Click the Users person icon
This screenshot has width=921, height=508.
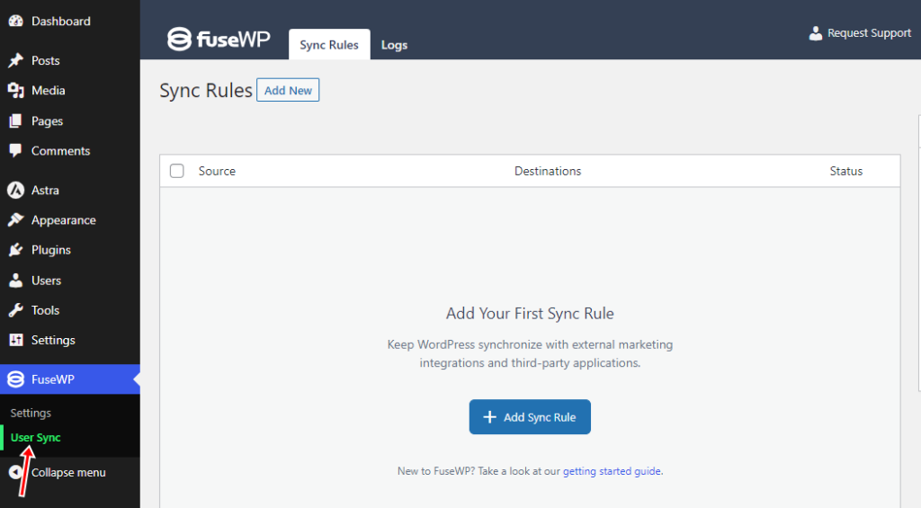pyautogui.click(x=16, y=281)
